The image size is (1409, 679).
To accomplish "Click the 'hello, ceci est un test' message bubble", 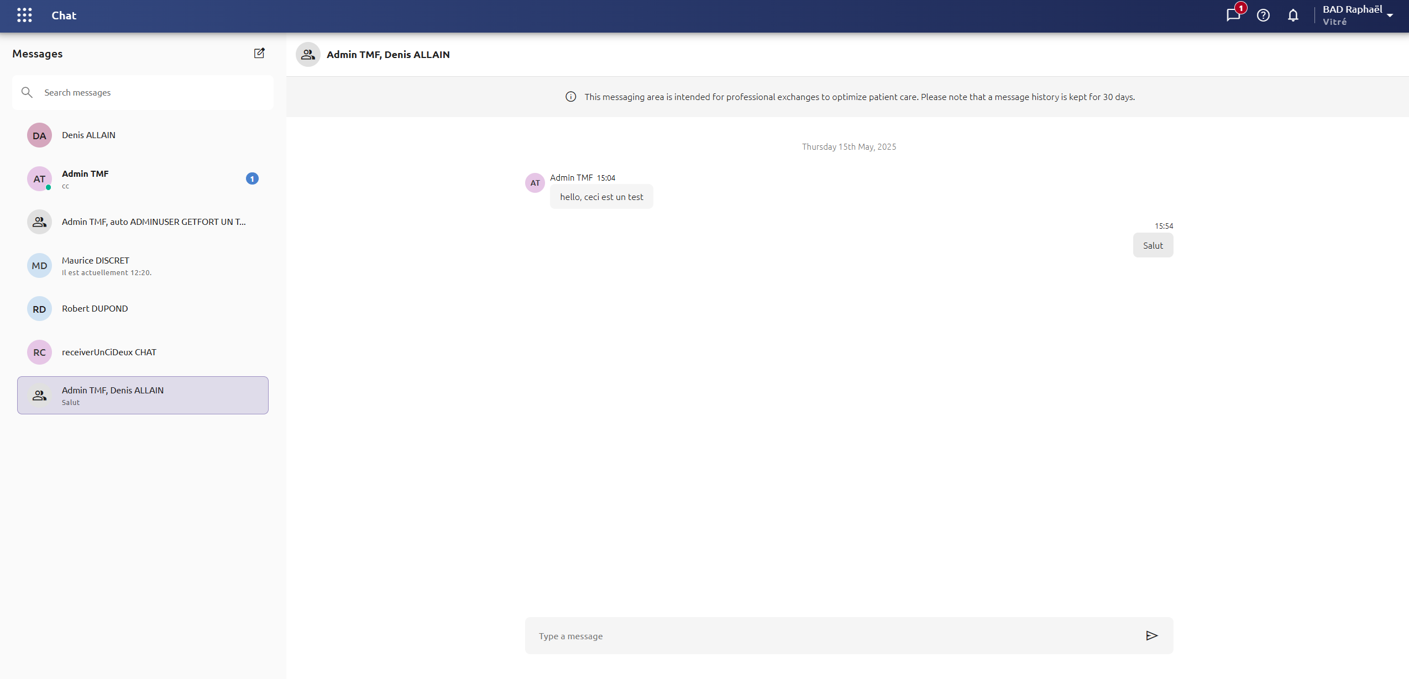I will (x=601, y=197).
